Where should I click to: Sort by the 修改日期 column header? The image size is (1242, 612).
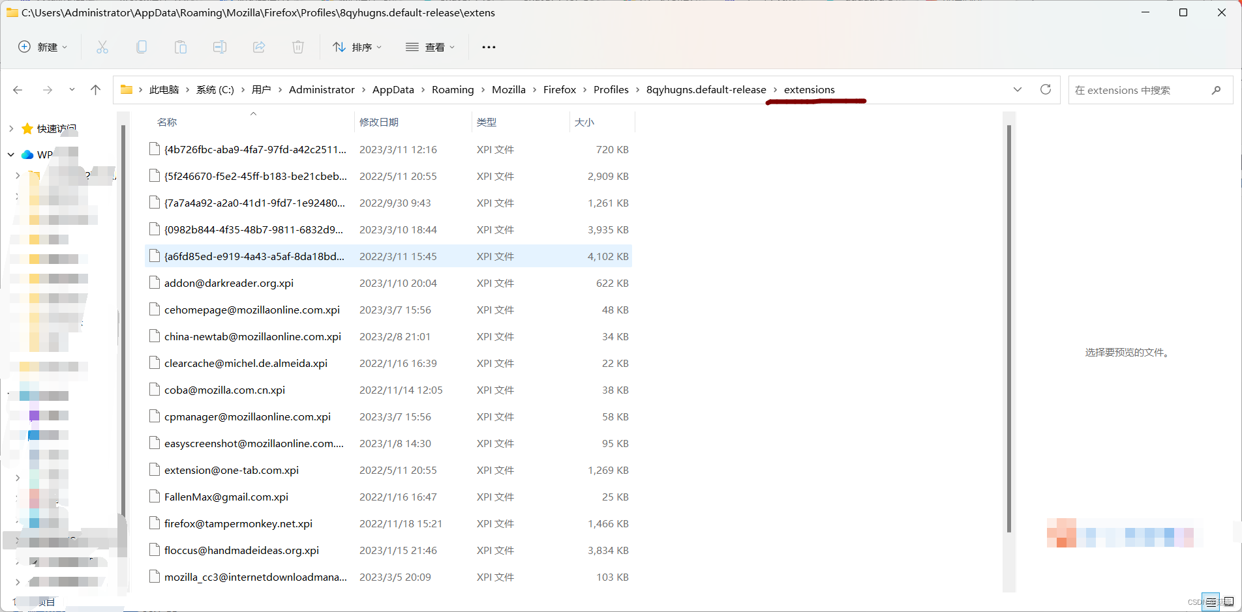[379, 122]
